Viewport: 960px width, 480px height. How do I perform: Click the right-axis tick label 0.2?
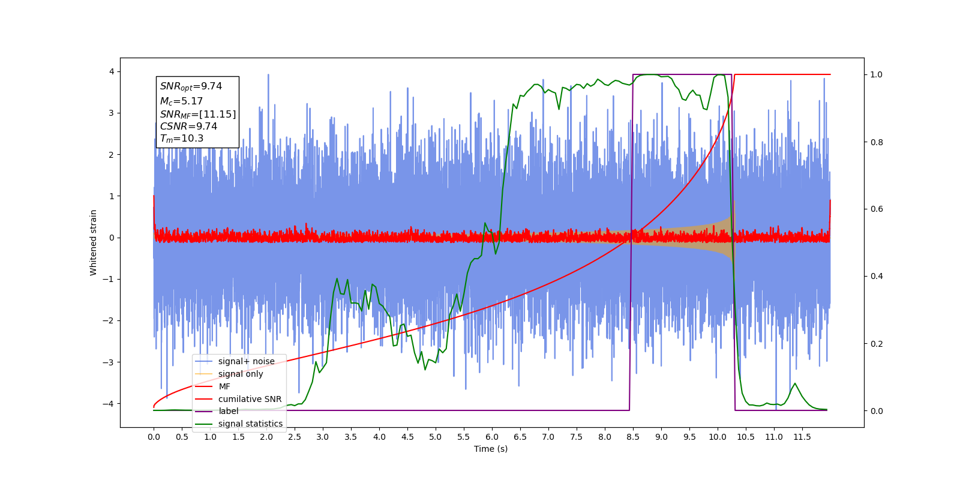coord(877,344)
